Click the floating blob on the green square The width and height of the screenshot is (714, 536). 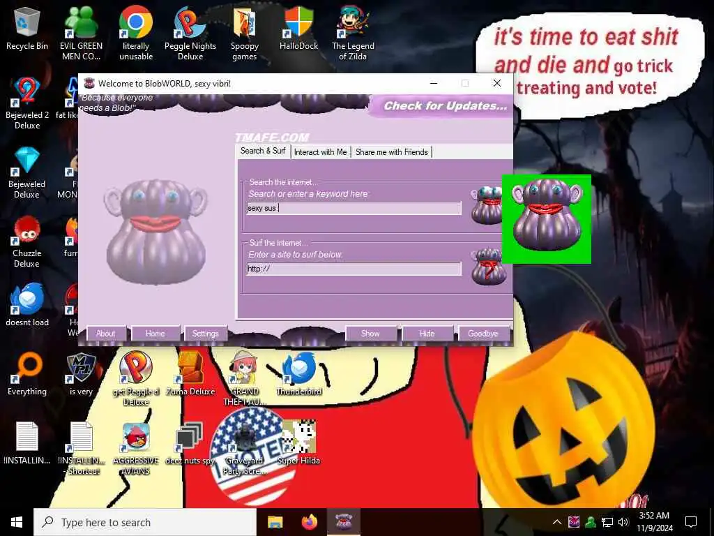547,218
